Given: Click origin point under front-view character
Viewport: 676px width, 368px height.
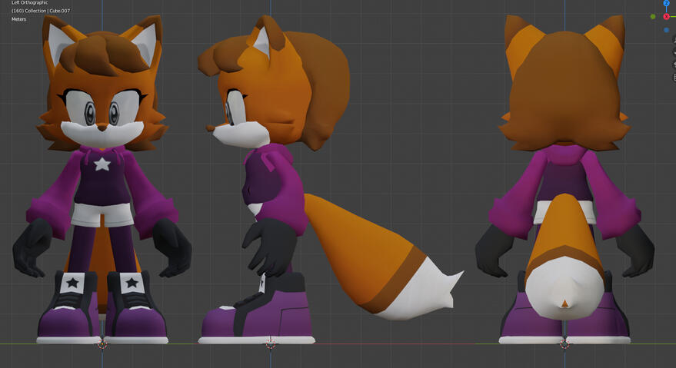Looking at the screenshot, I should point(102,343).
